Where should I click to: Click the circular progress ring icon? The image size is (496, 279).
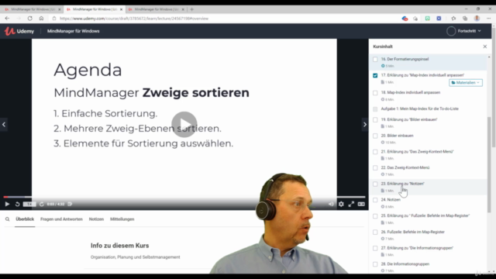(451, 31)
